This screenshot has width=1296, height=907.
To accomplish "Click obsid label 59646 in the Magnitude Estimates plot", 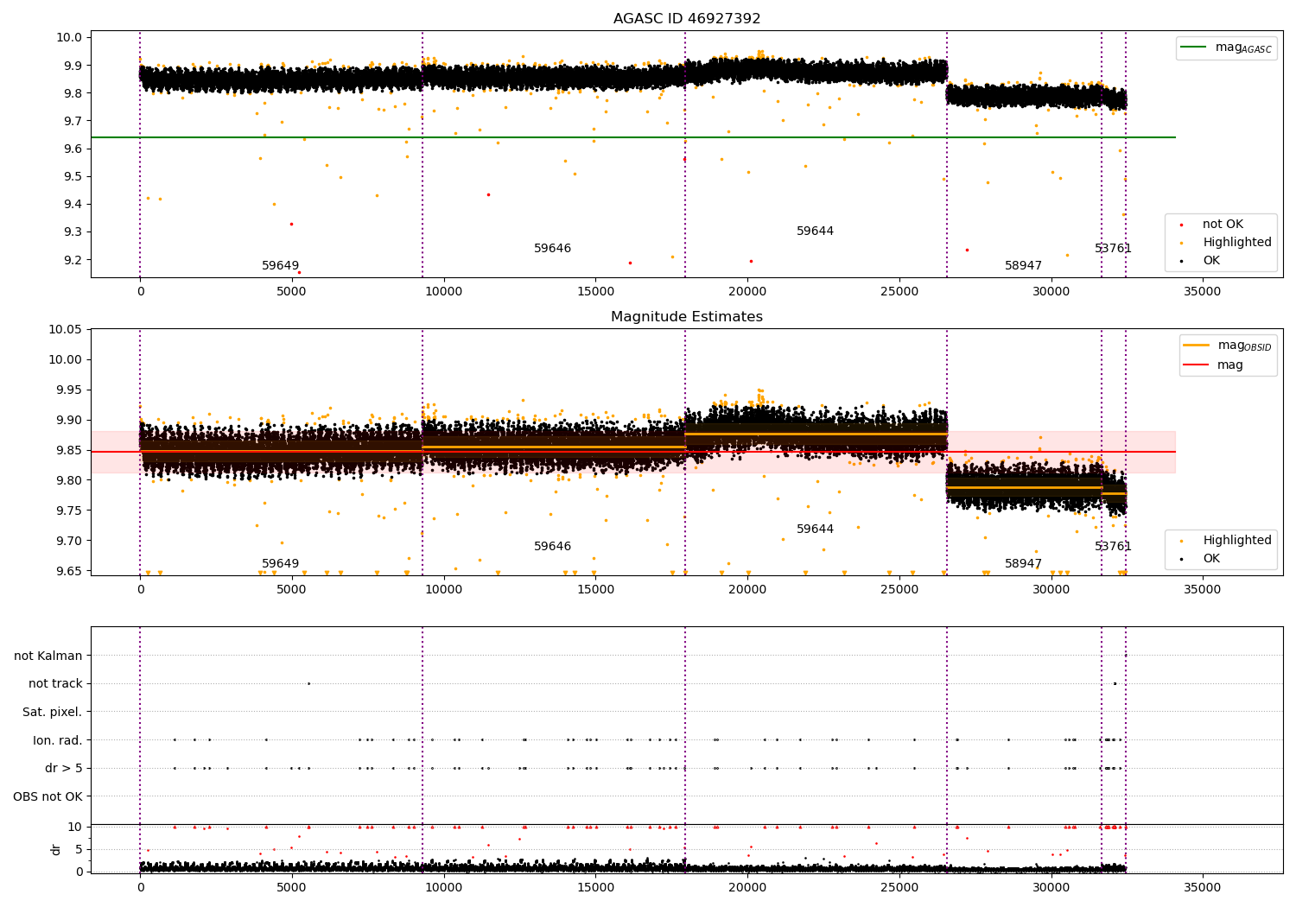I will (x=552, y=547).
